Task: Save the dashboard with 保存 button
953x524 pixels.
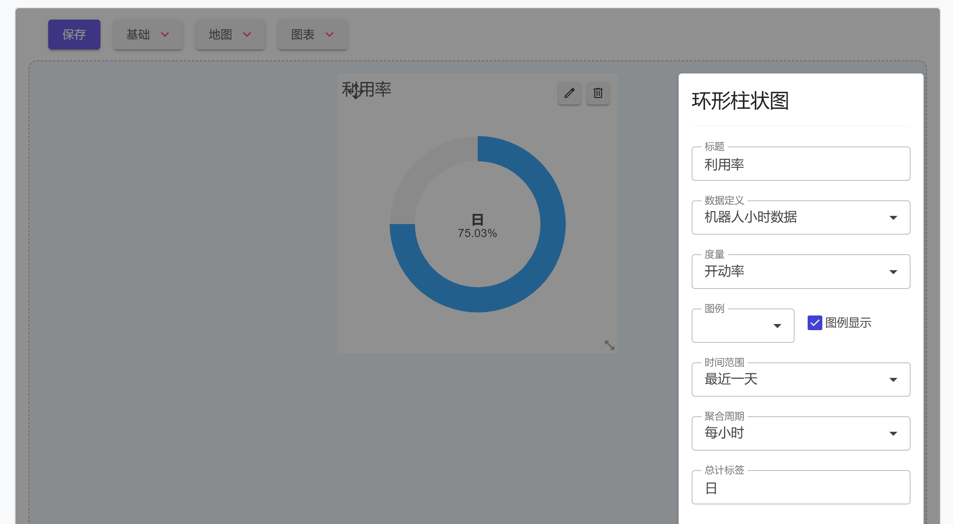Action: [74, 35]
